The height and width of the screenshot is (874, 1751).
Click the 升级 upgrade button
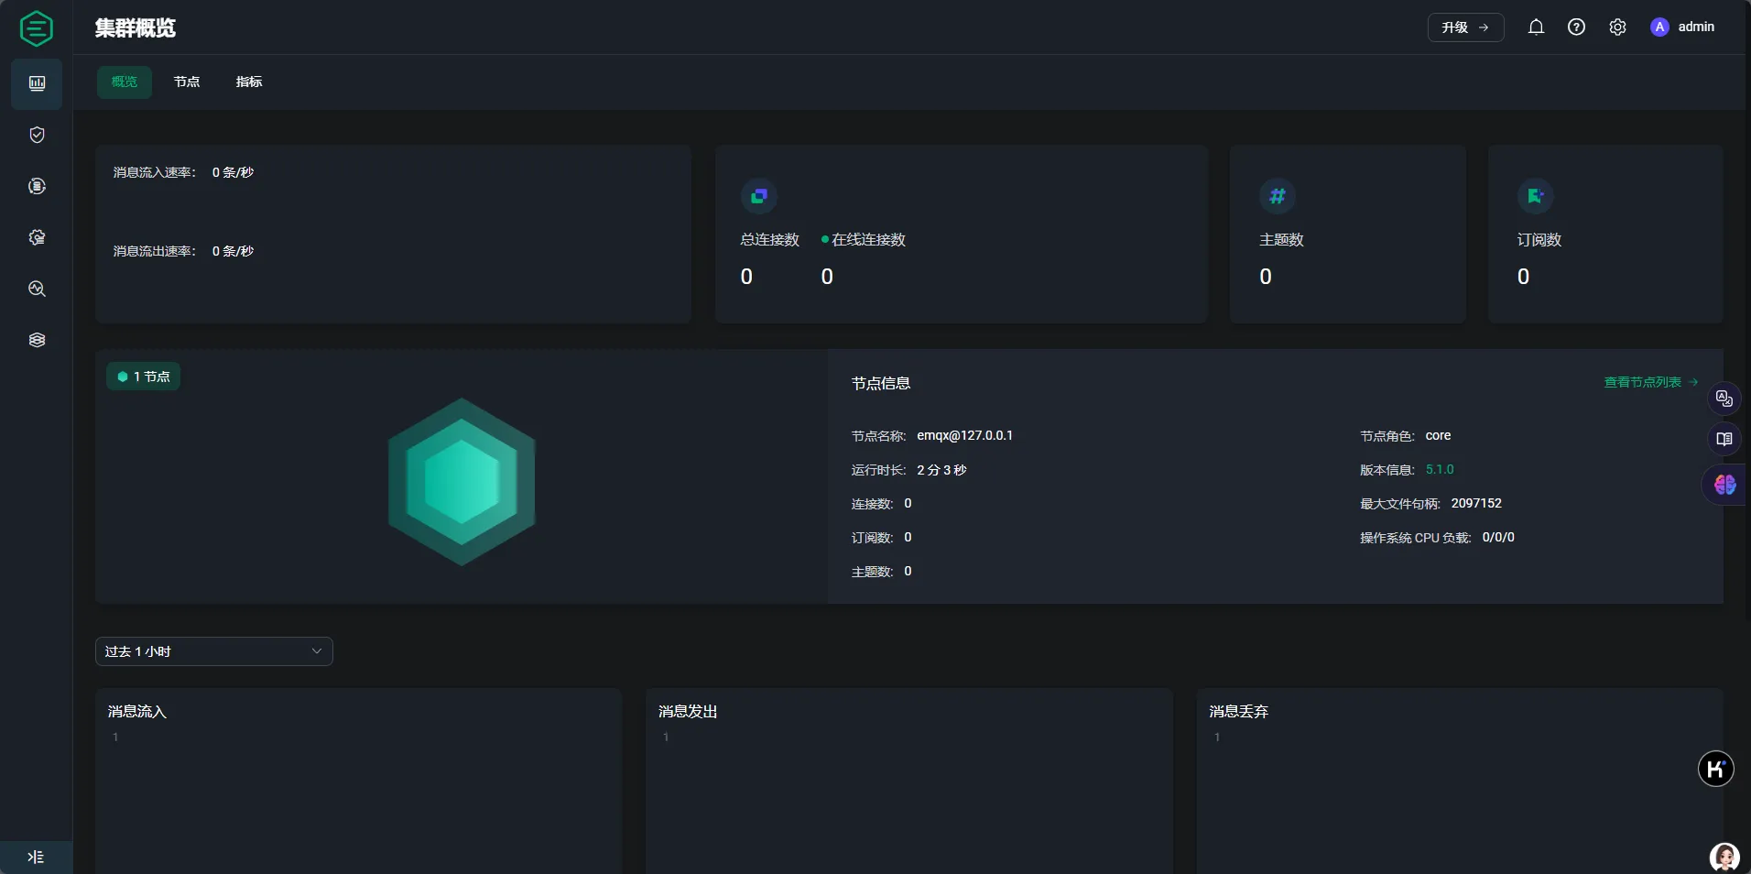point(1465,27)
